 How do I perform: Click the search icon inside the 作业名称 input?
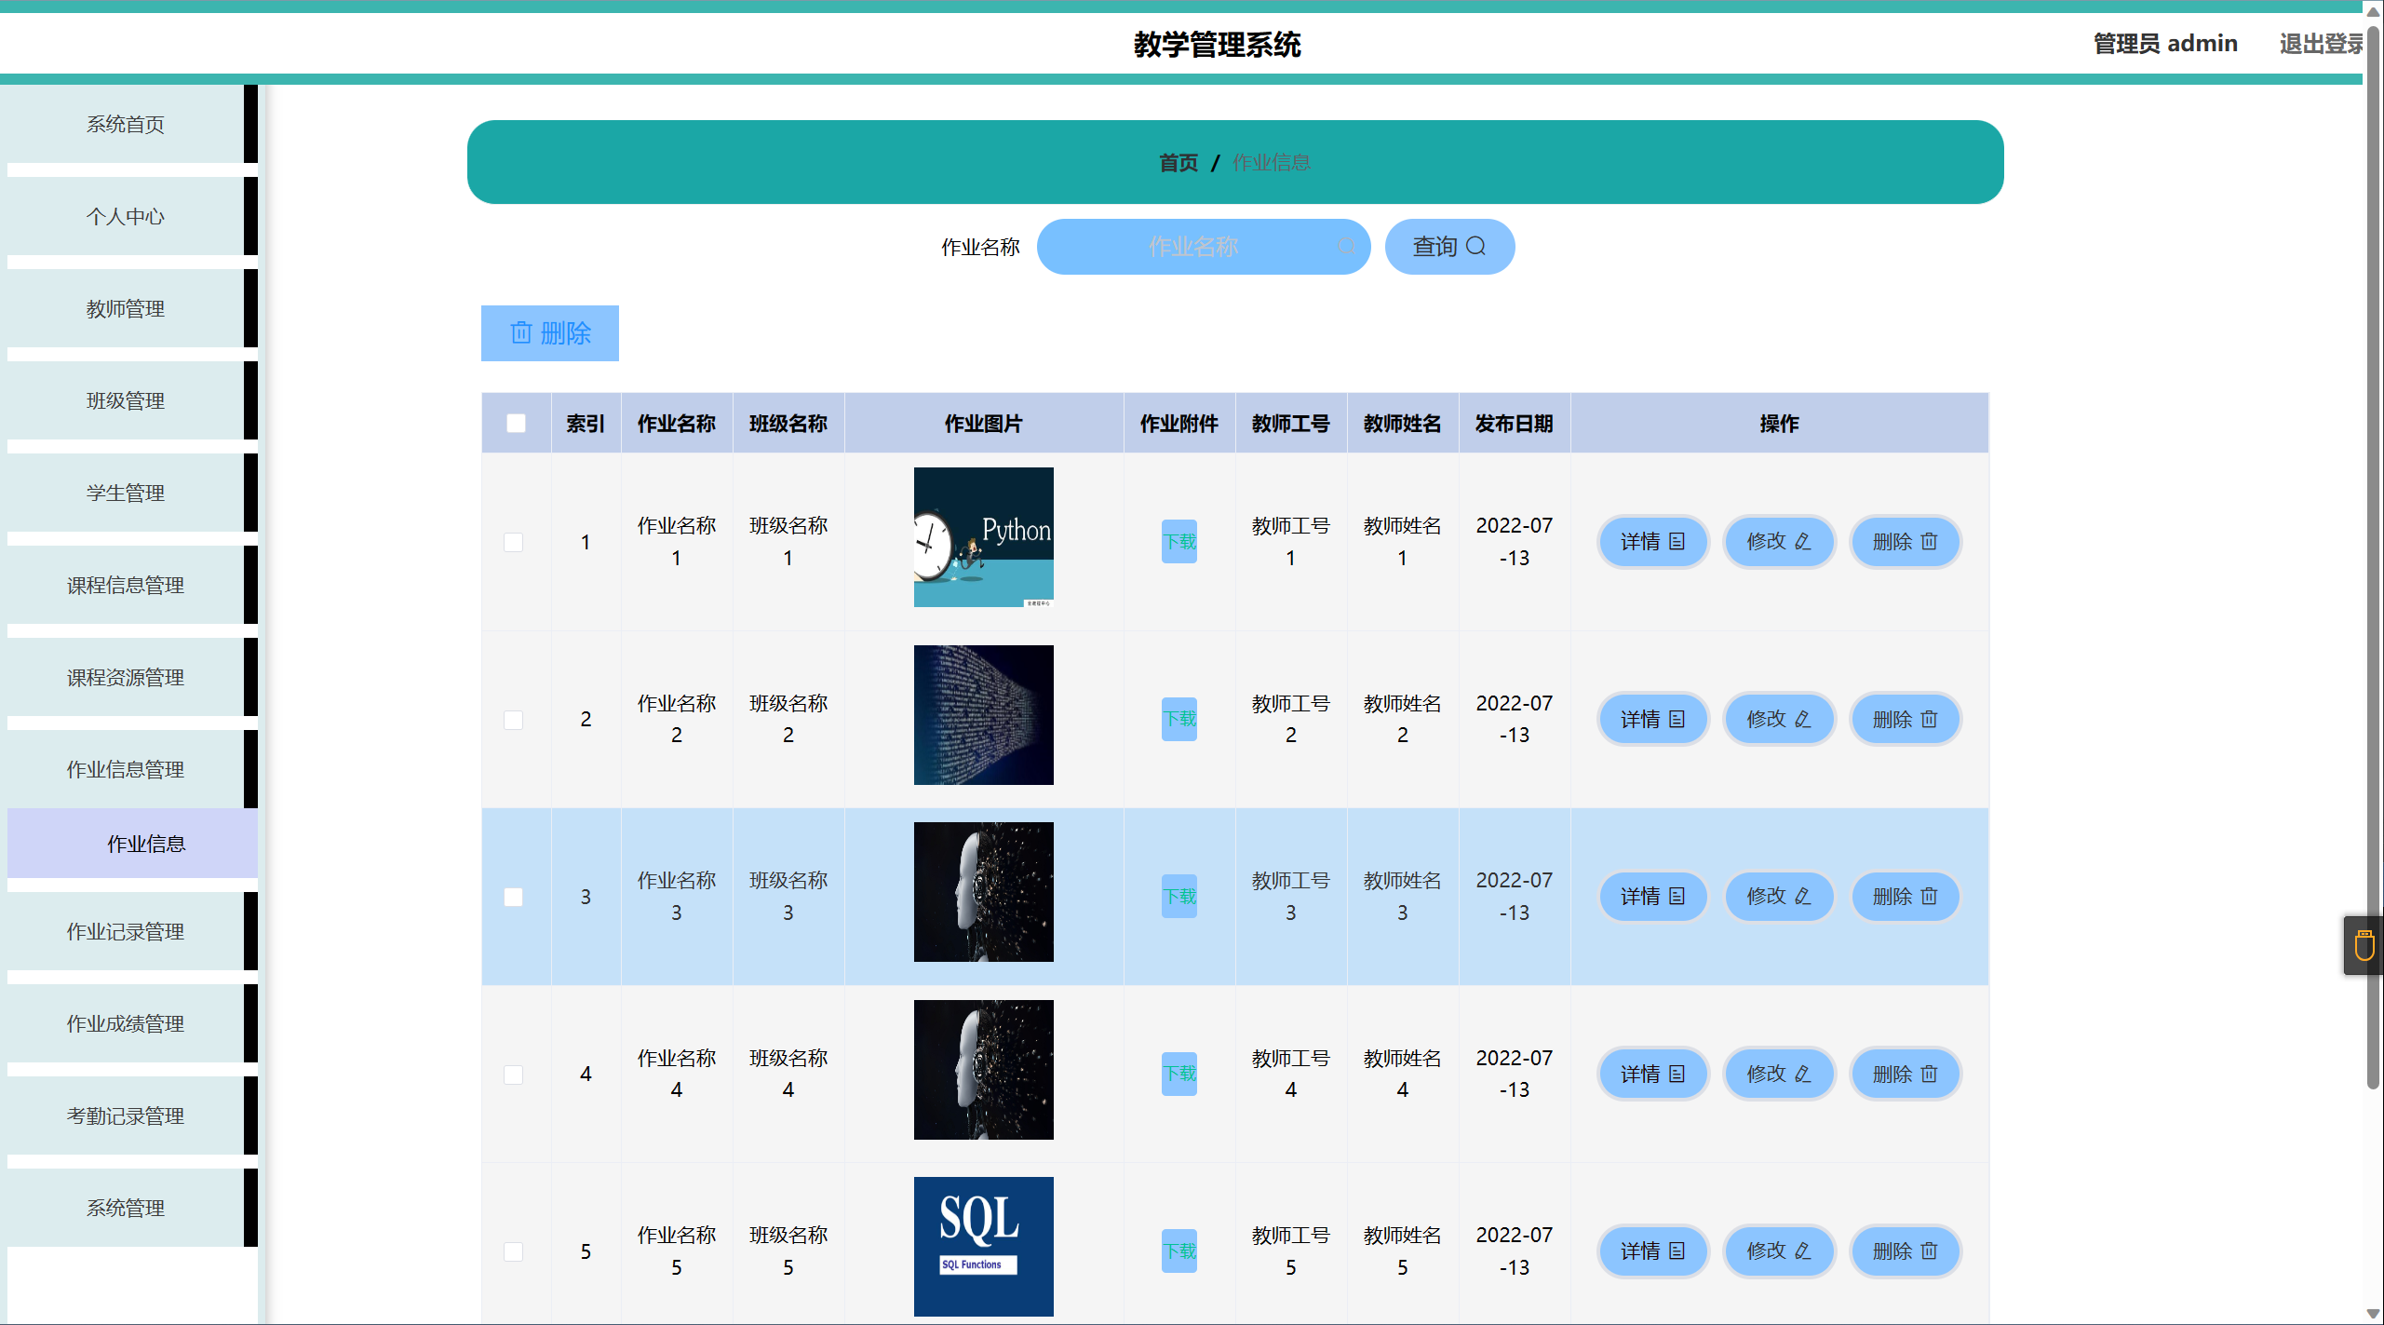1346,246
